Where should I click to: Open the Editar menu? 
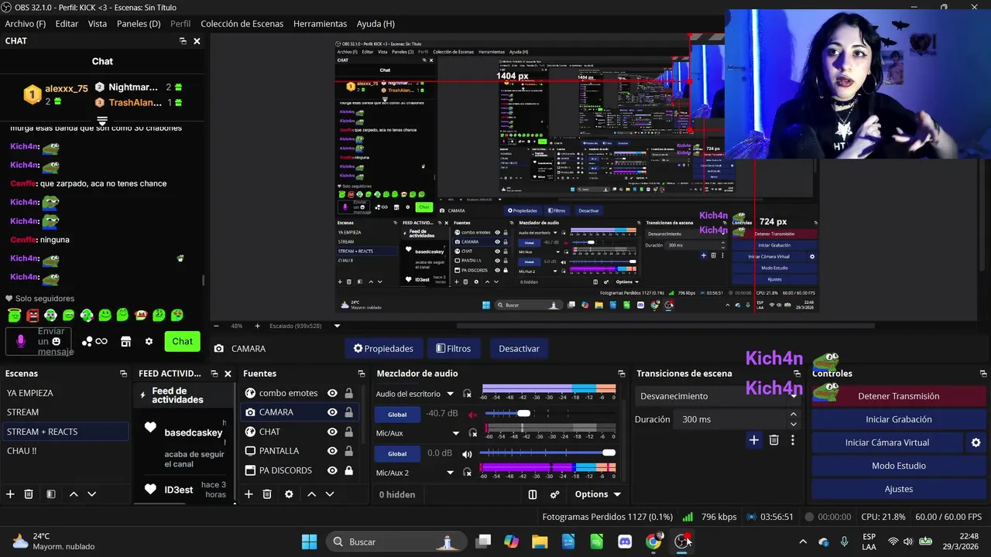click(67, 24)
